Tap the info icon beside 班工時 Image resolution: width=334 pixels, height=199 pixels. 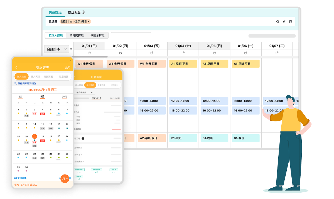coord(83,138)
